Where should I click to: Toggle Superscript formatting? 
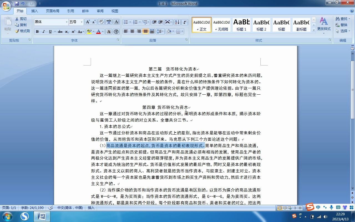coord(73,32)
